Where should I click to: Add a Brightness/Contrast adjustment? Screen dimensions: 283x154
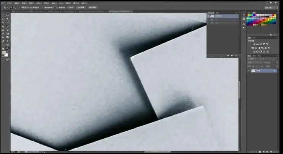coord(254,44)
